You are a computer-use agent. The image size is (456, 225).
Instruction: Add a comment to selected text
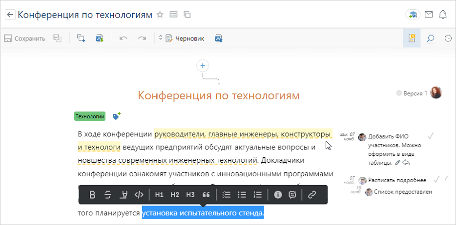click(293, 195)
